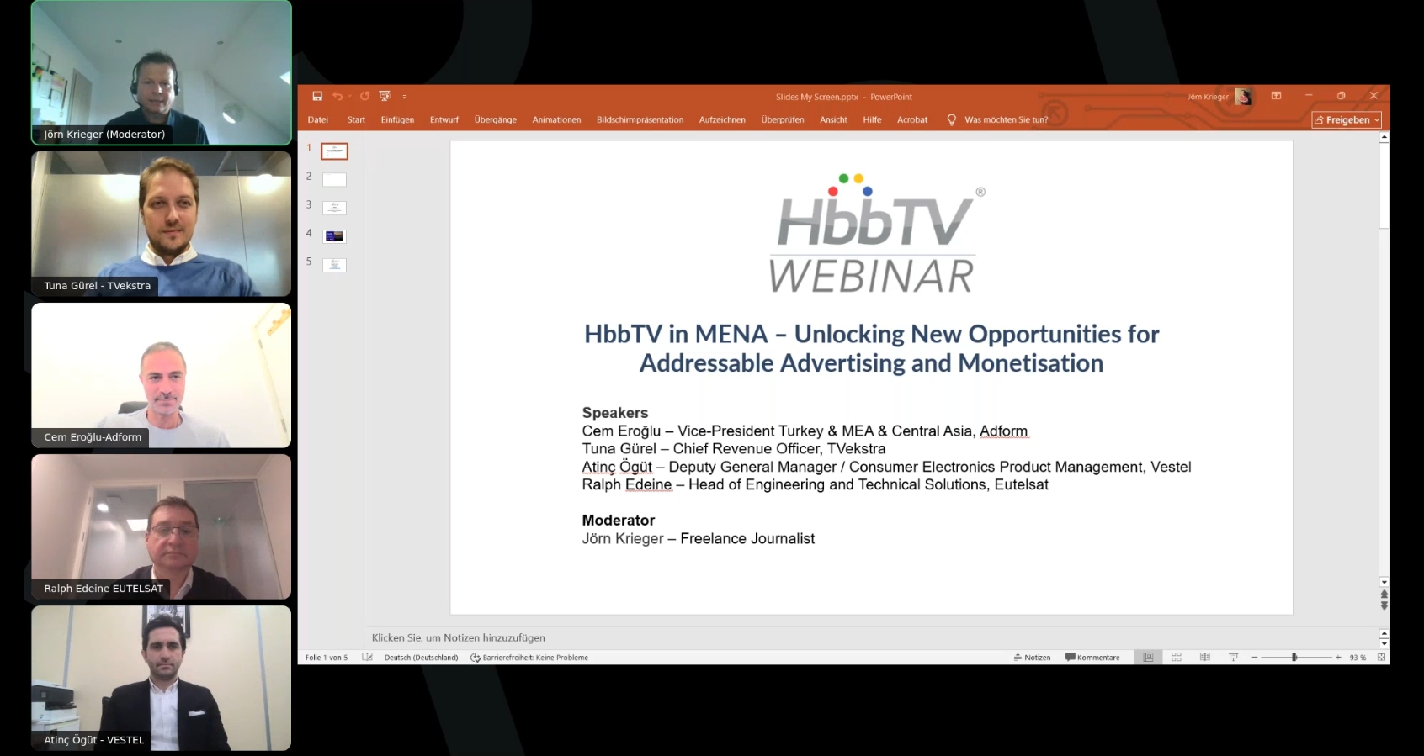Screen dimensions: 1424x756
Task: Open Reading View from status bar
Action: (x=1205, y=658)
